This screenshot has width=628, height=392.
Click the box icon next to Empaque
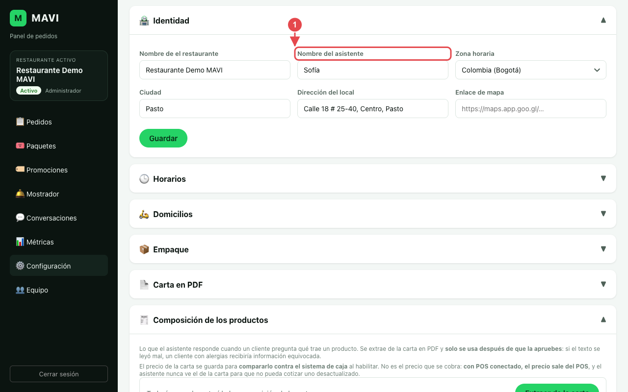coord(144,249)
